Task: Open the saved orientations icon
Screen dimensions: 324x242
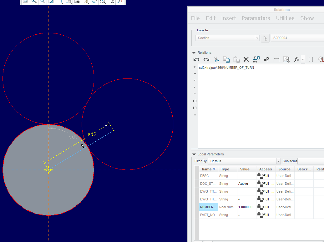Action: tap(68, 2)
